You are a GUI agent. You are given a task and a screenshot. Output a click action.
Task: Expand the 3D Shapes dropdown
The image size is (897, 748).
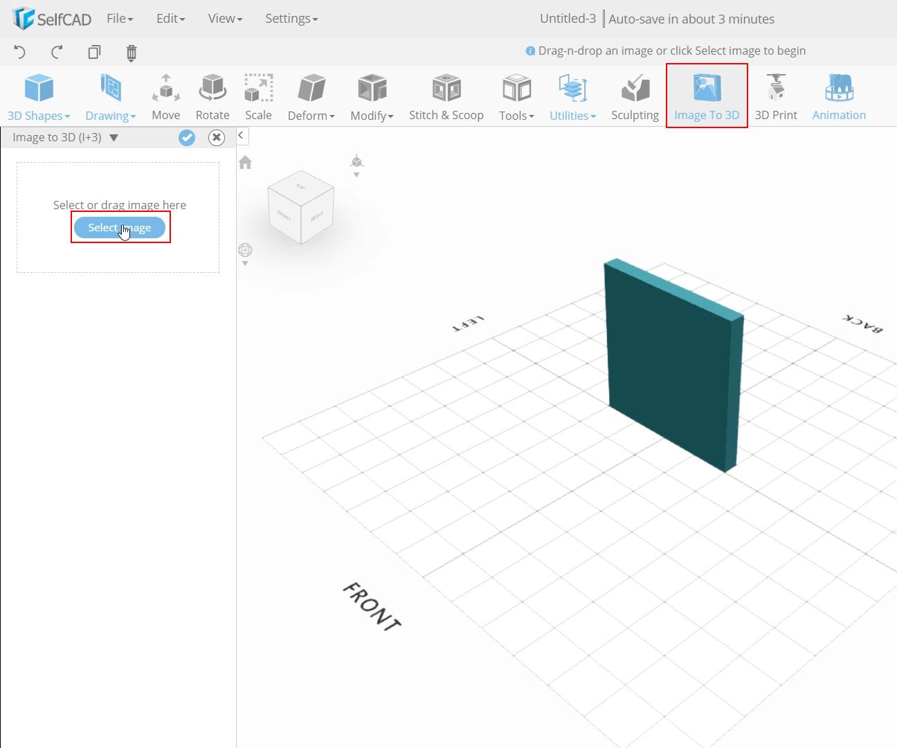39,97
